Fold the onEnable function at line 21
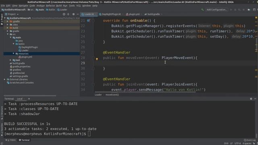The image size is (258, 145). 93,21
